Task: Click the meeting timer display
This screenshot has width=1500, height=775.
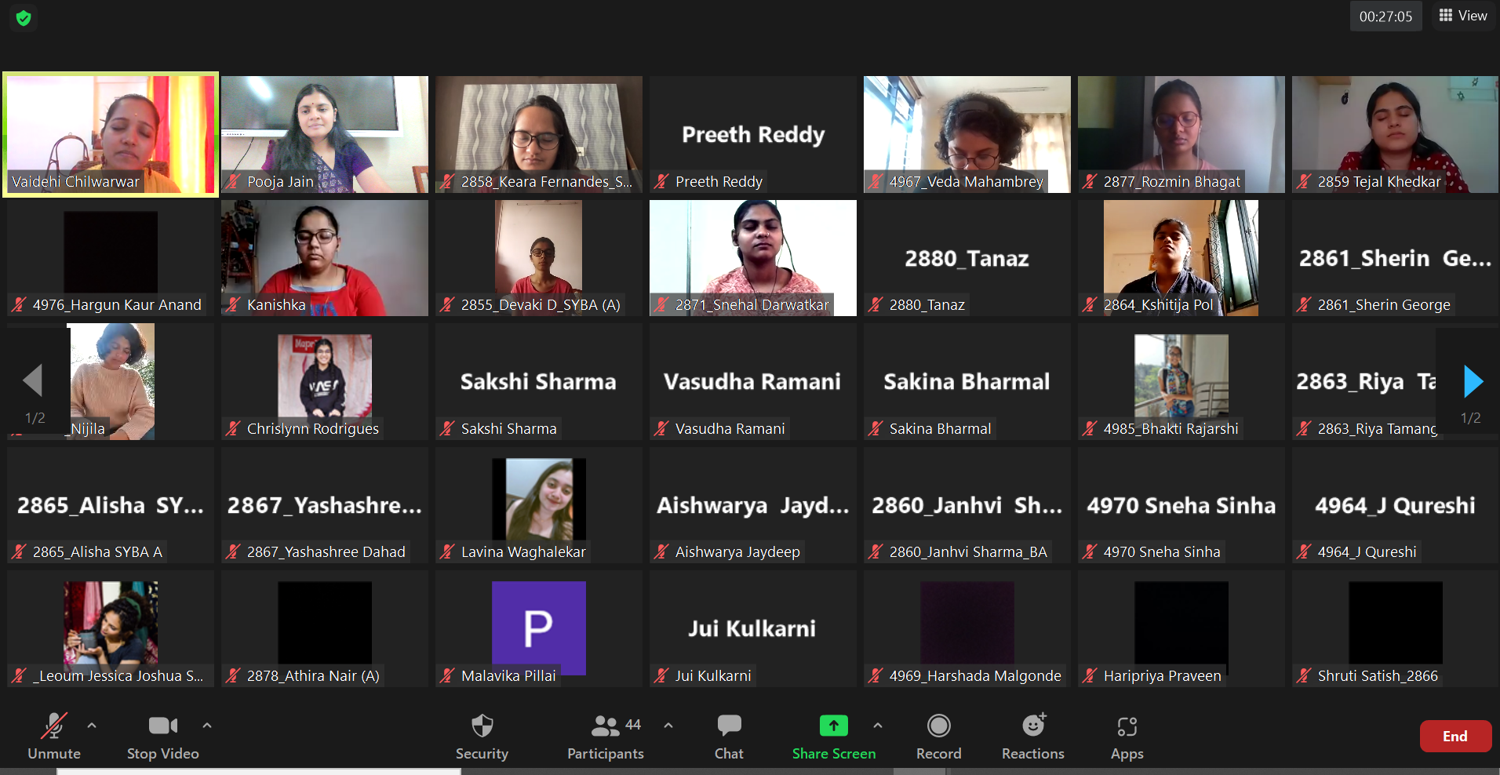Action: pyautogui.click(x=1385, y=16)
